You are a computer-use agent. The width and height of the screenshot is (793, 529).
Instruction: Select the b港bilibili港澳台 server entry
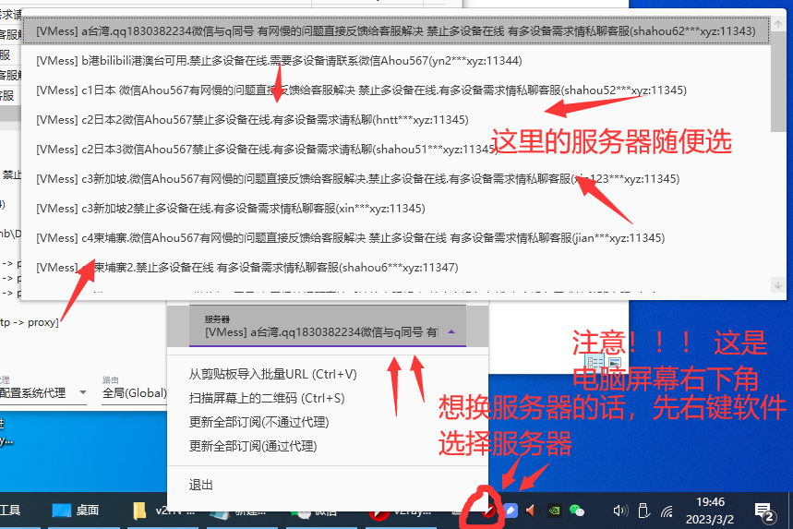point(279,61)
